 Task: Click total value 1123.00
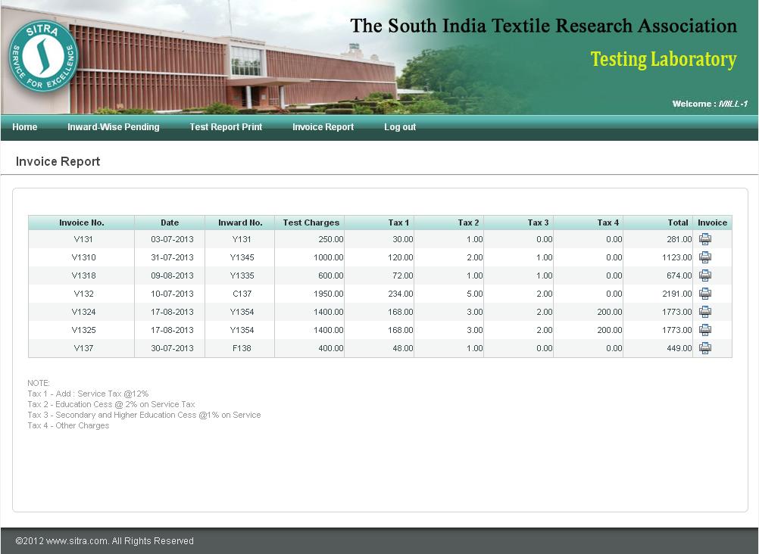click(x=676, y=257)
